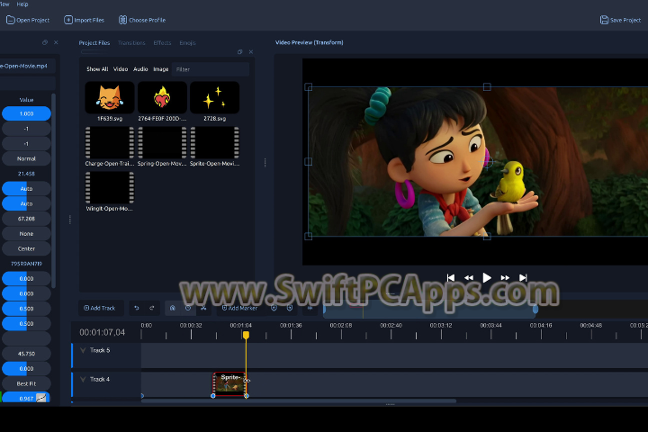
Task: Open the Best Fit scale dropdown
Action: coord(26,383)
